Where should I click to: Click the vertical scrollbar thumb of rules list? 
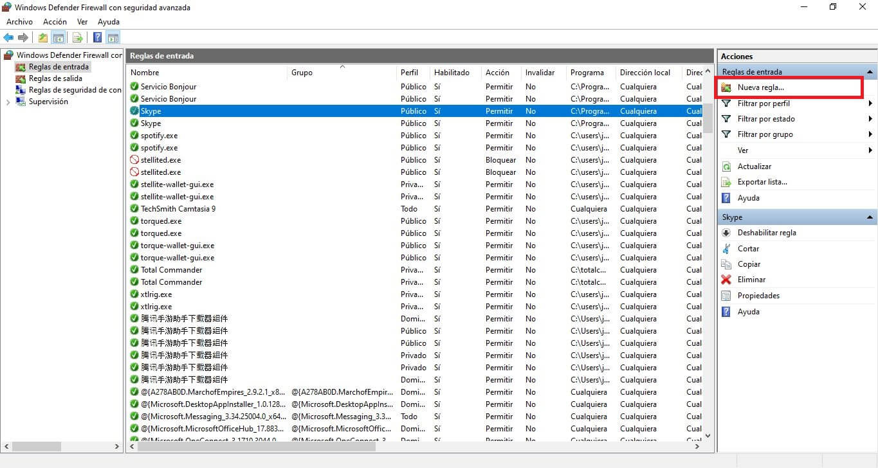[708, 118]
